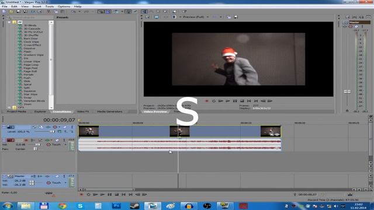374x210 pixels.
Task: Open the Options menu
Action: click(64, 6)
